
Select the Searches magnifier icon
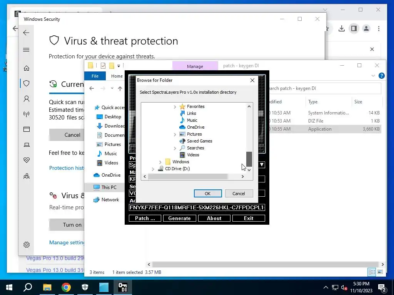[182, 148]
